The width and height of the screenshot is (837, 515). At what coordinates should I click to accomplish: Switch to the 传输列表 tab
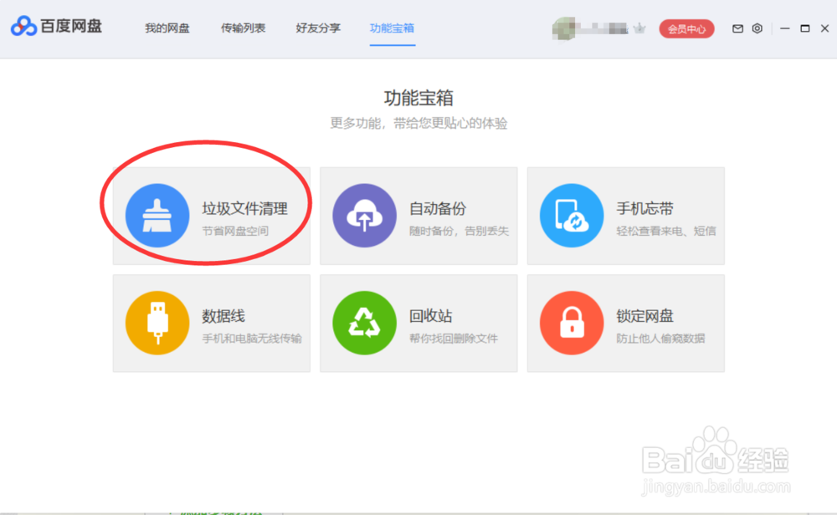[x=243, y=28]
